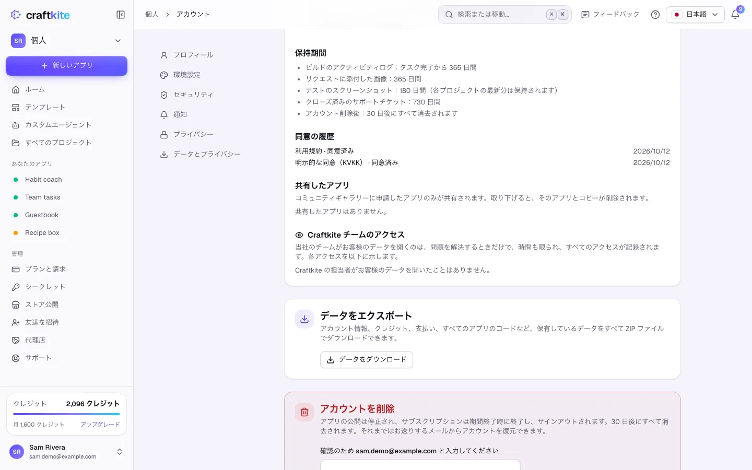Open the 日本語 language selector
Image resolution: width=752 pixels, height=470 pixels.
click(x=695, y=15)
